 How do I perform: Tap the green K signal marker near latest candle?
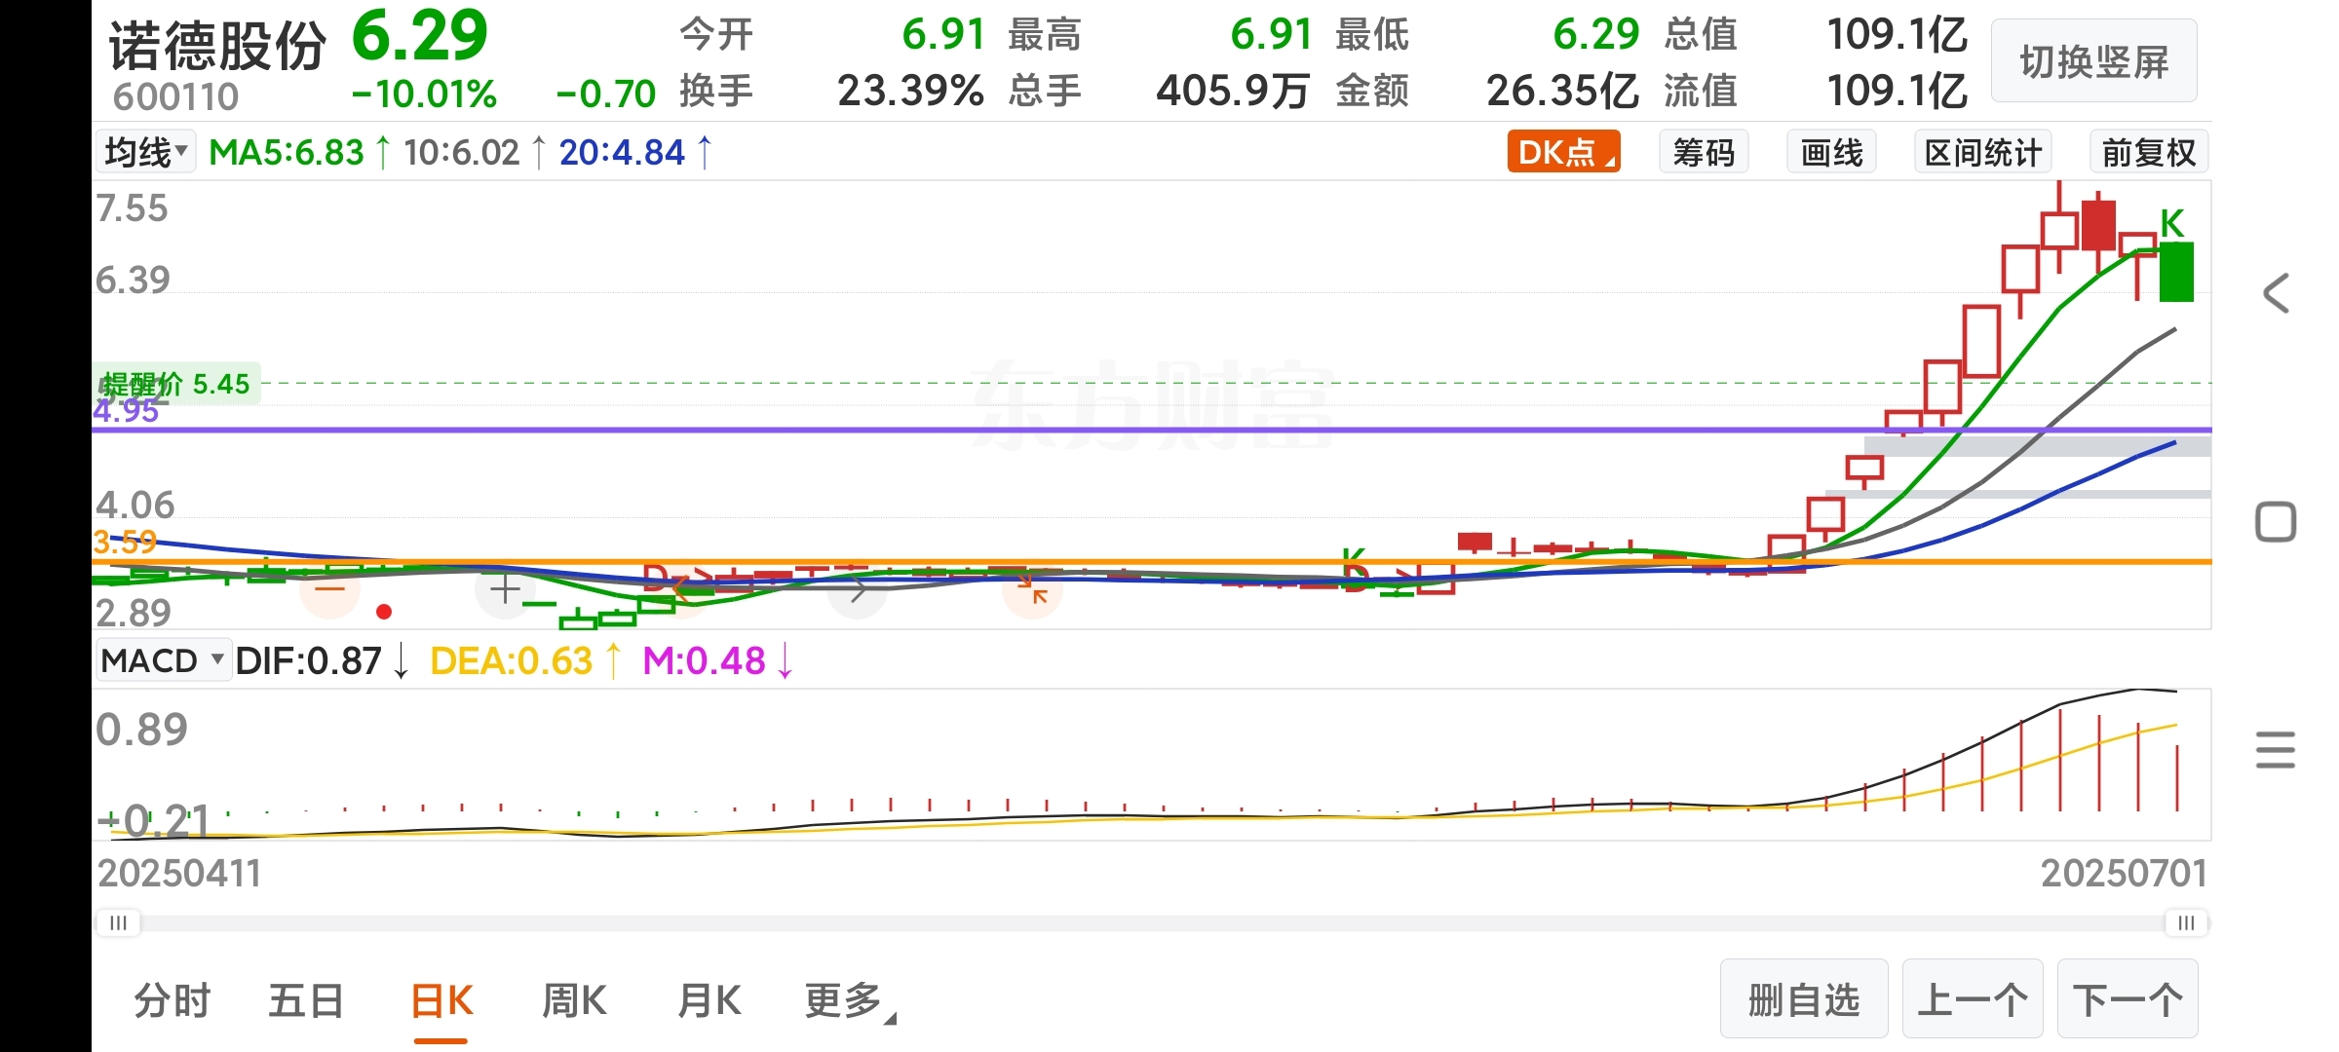pyautogui.click(x=2172, y=223)
